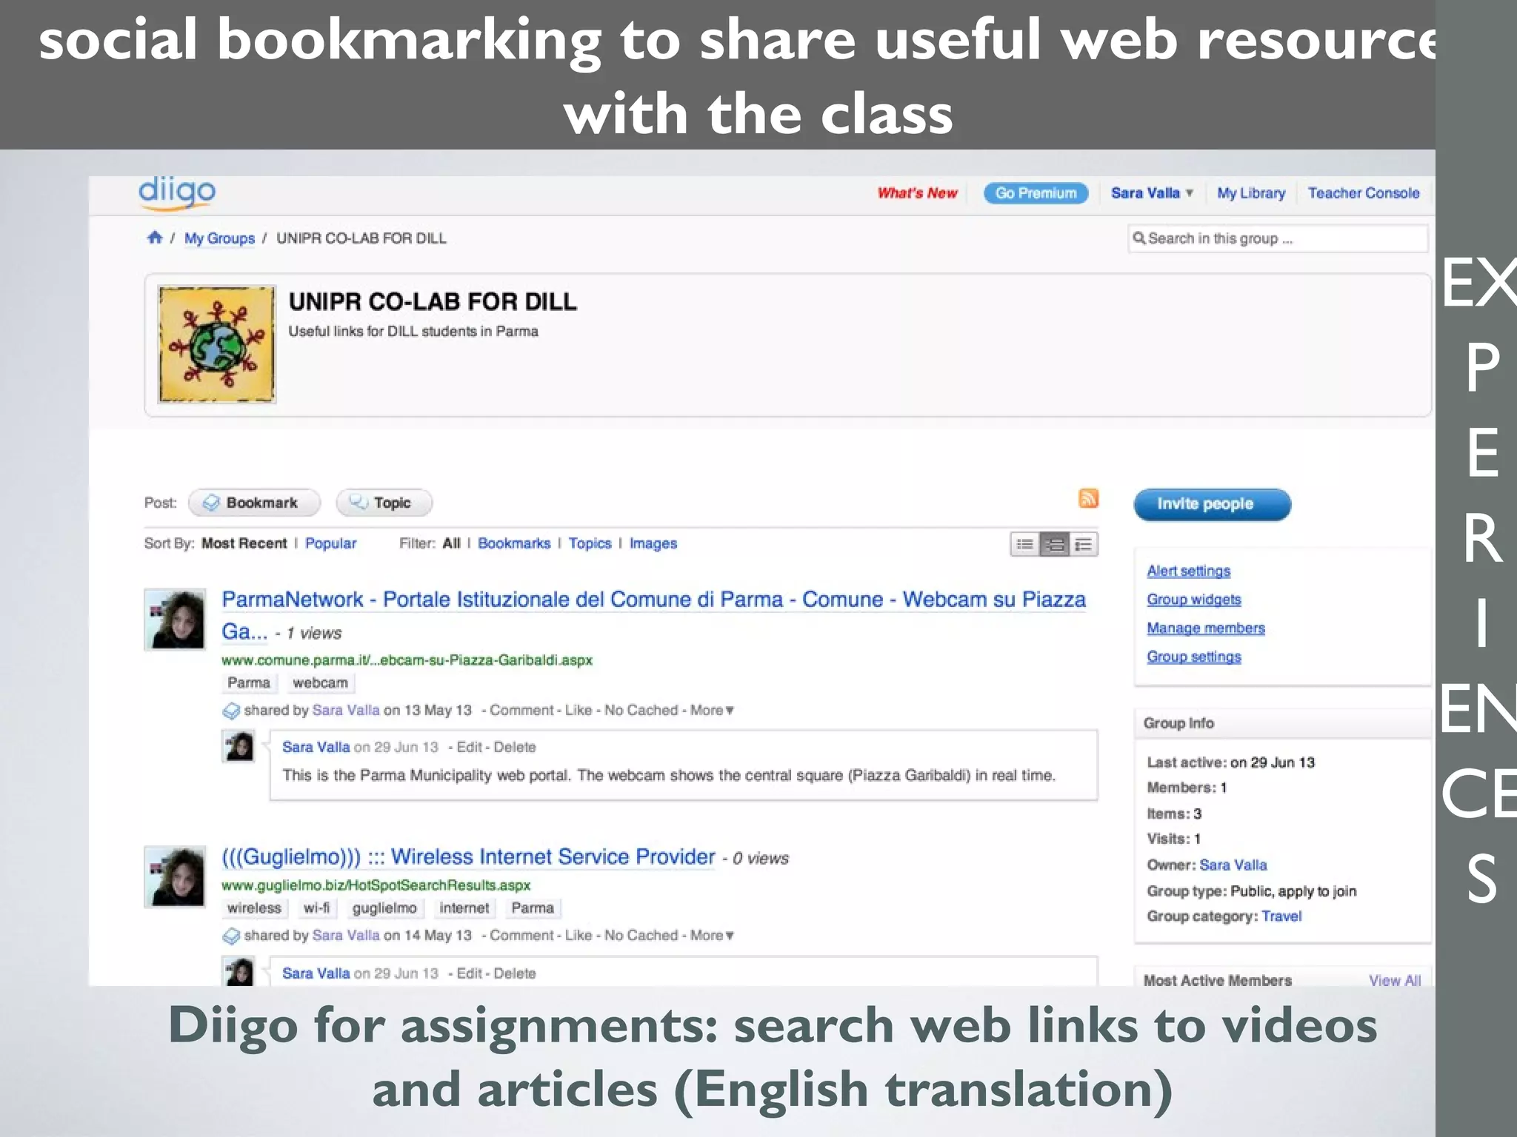The image size is (1517, 1137).
Task: Go to the home breadcrumb icon
Action: (x=155, y=238)
